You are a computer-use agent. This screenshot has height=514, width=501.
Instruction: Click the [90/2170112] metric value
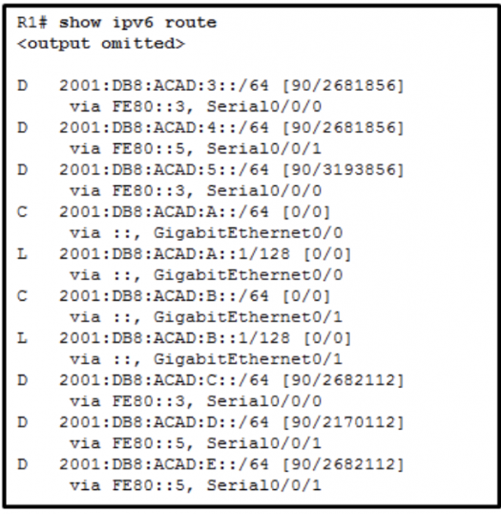(343, 422)
